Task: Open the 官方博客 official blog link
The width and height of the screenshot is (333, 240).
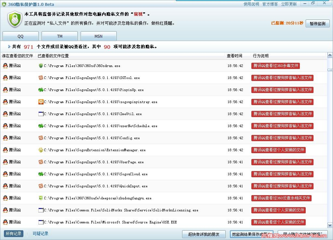Action: 270,4
